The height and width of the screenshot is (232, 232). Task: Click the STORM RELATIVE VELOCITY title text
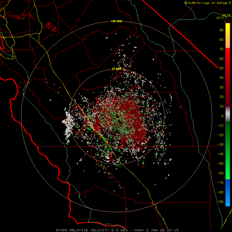[x=82, y=230]
